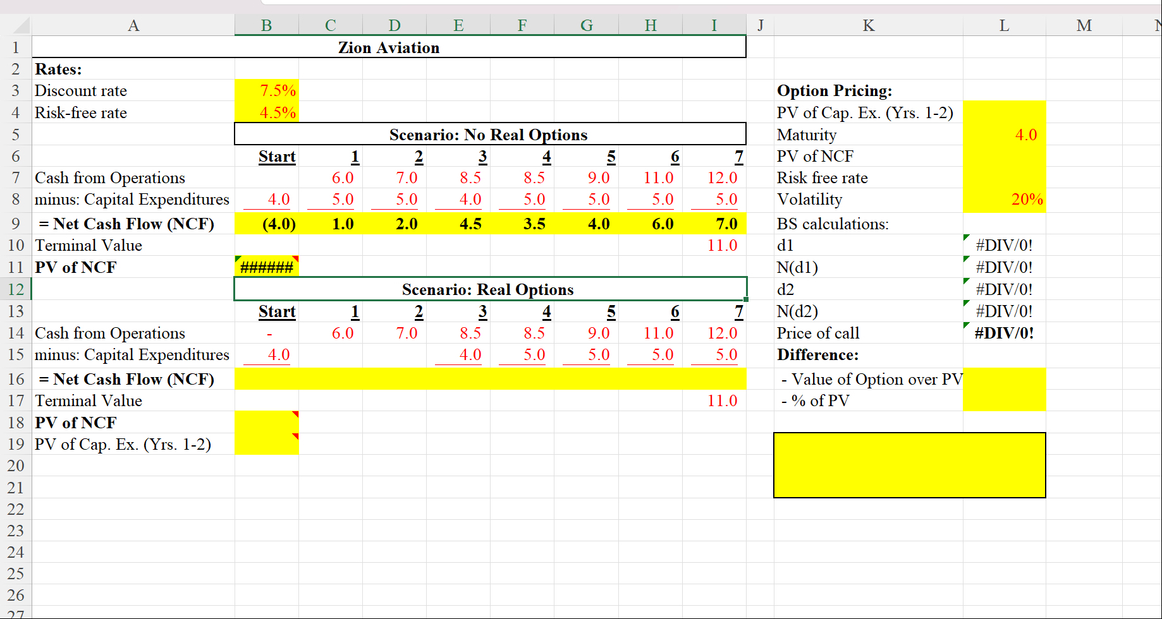Click 'PV of Cap. Ex. (Yrs. 1-2)' in row 19
This screenshot has width=1162, height=619.
click(123, 444)
